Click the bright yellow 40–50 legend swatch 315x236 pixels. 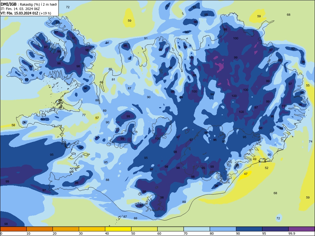click(118, 229)
